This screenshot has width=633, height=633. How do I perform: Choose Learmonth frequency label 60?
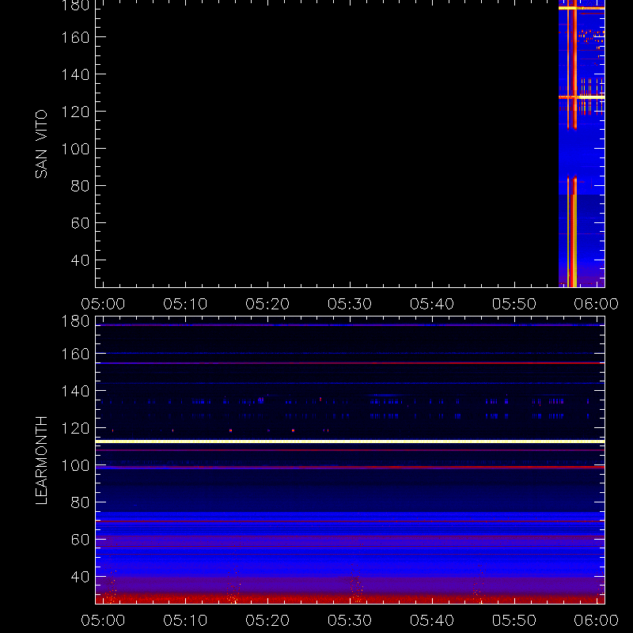click(80, 540)
